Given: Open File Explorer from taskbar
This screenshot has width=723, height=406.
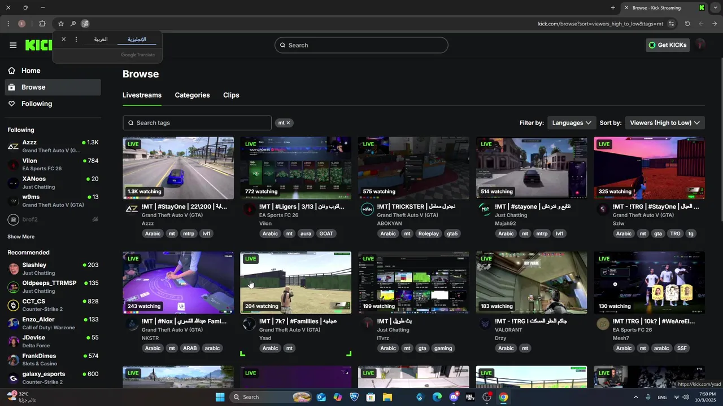Looking at the screenshot, I should point(387,397).
